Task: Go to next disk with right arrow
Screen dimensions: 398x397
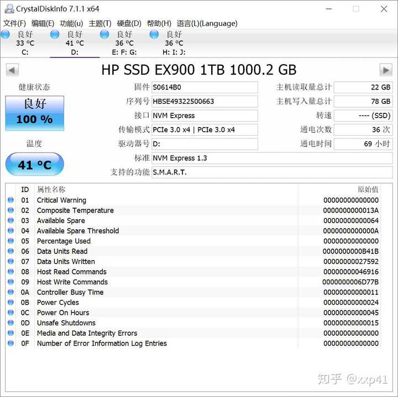Action: 386,70
